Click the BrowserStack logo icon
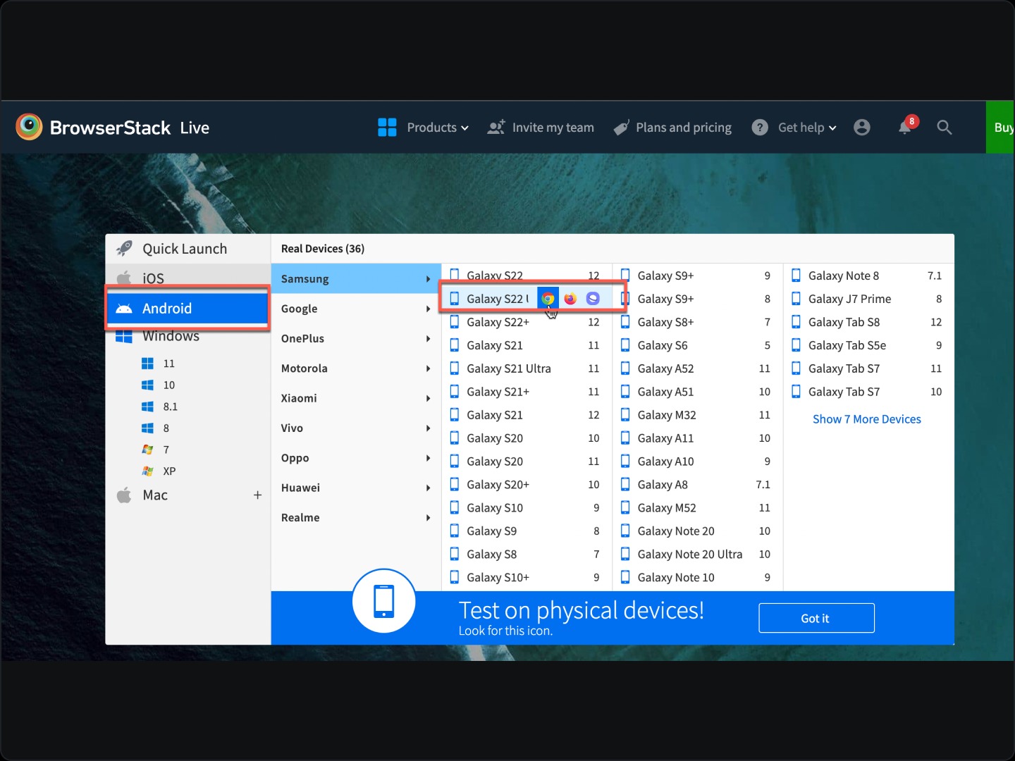 29,127
